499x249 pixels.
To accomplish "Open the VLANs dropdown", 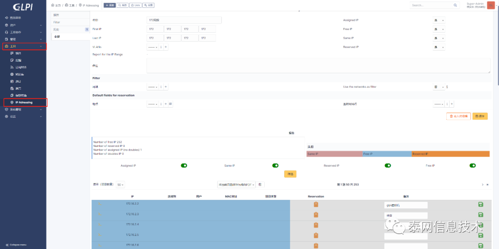I will tap(153, 47).
